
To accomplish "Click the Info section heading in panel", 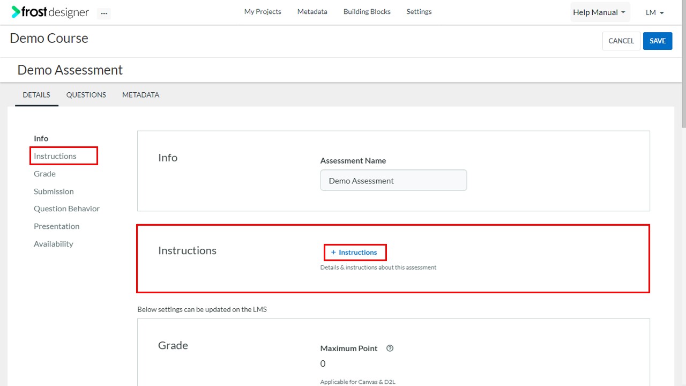I will tap(168, 158).
